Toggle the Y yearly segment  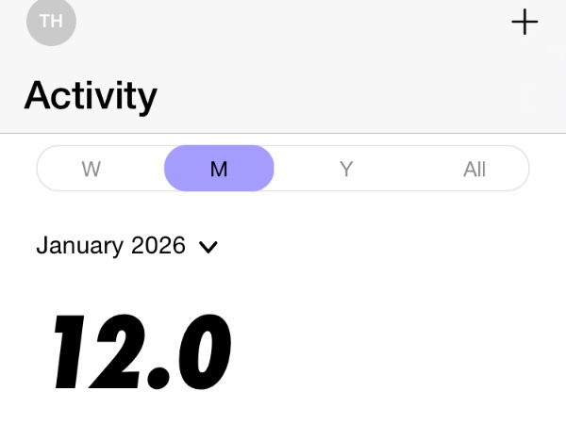pos(346,170)
